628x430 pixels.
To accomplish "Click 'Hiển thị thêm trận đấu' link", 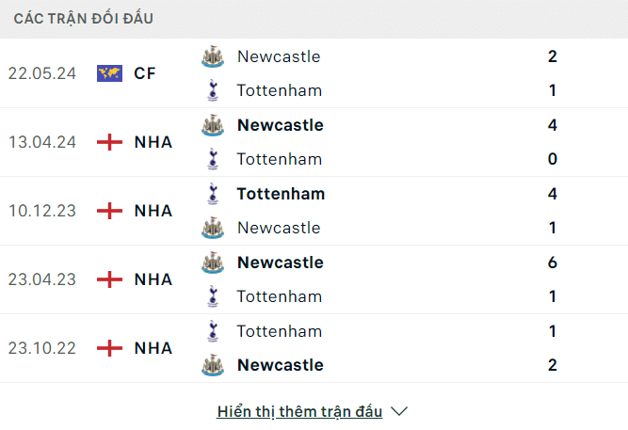I will point(299,411).
